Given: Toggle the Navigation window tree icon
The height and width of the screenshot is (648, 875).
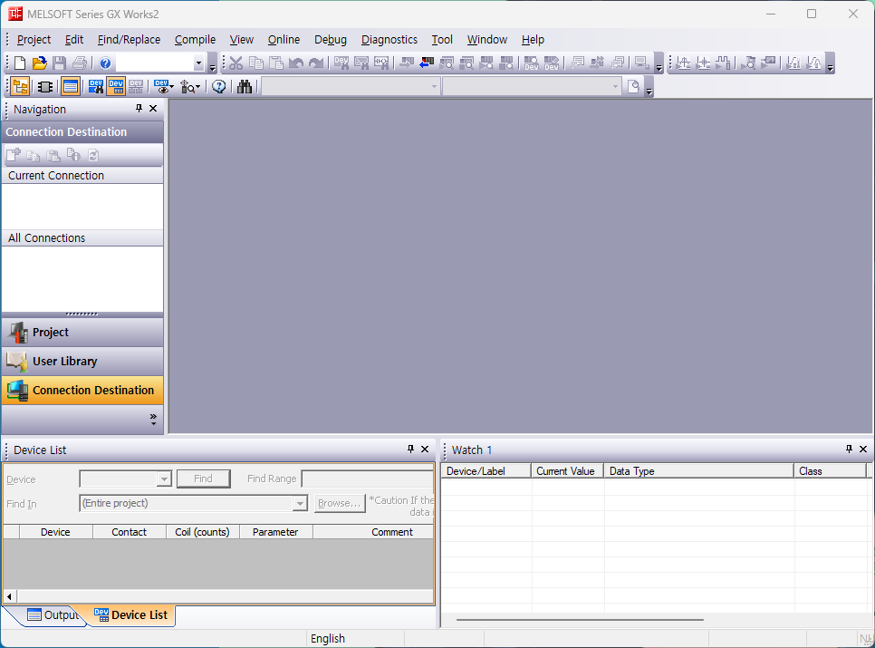Looking at the screenshot, I should pos(20,86).
